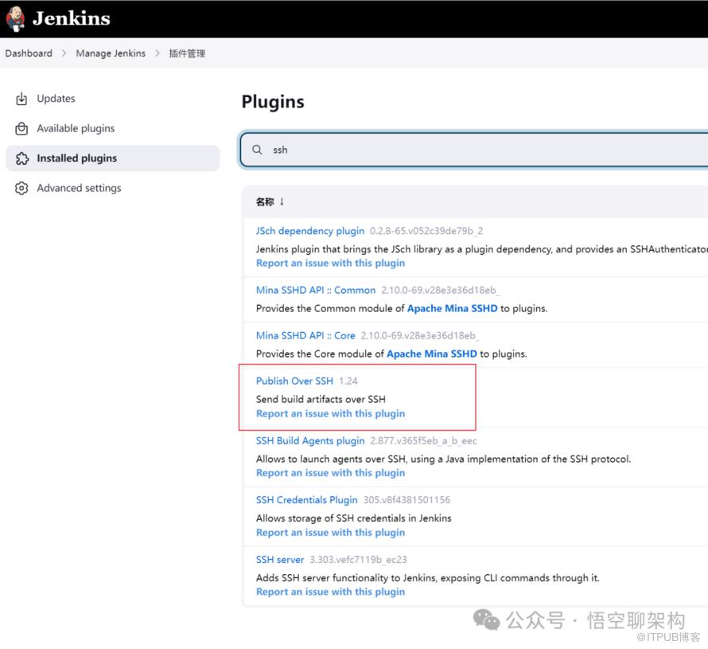Open Mina SSHD API :: Common link
The height and width of the screenshot is (649, 708).
(315, 290)
